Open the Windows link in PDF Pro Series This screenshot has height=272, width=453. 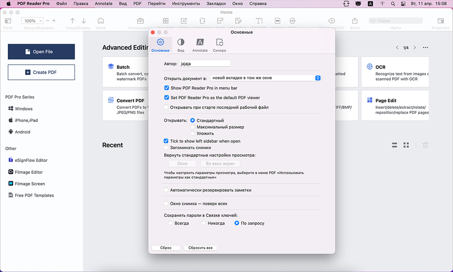[20, 109]
